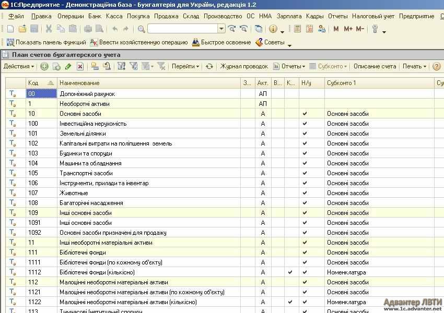
Task: Toggle Н/у check for 100 Інвестиційна нерухомість
Action: point(305,124)
